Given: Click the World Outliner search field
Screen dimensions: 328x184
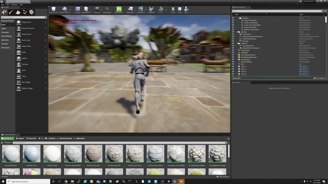Looking at the screenshot, I should (277, 11).
